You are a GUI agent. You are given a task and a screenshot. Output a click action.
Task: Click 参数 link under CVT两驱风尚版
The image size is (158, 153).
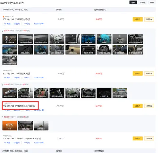pos(7,77)
